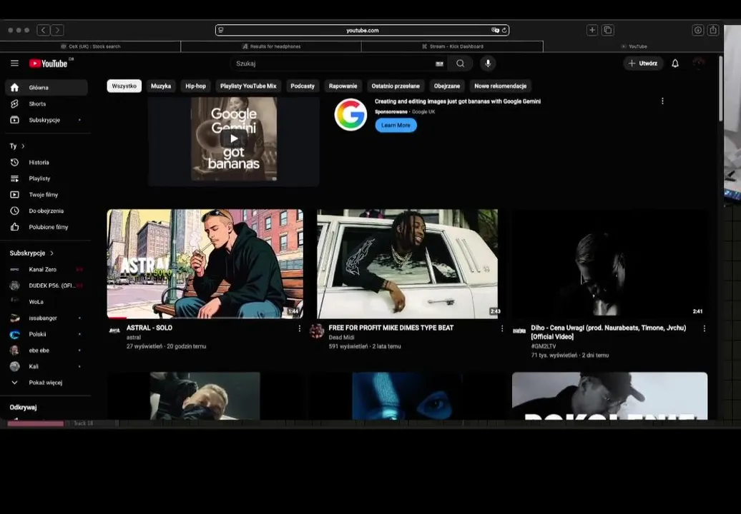Open Subskrypcje in the sidebar

[46, 120]
